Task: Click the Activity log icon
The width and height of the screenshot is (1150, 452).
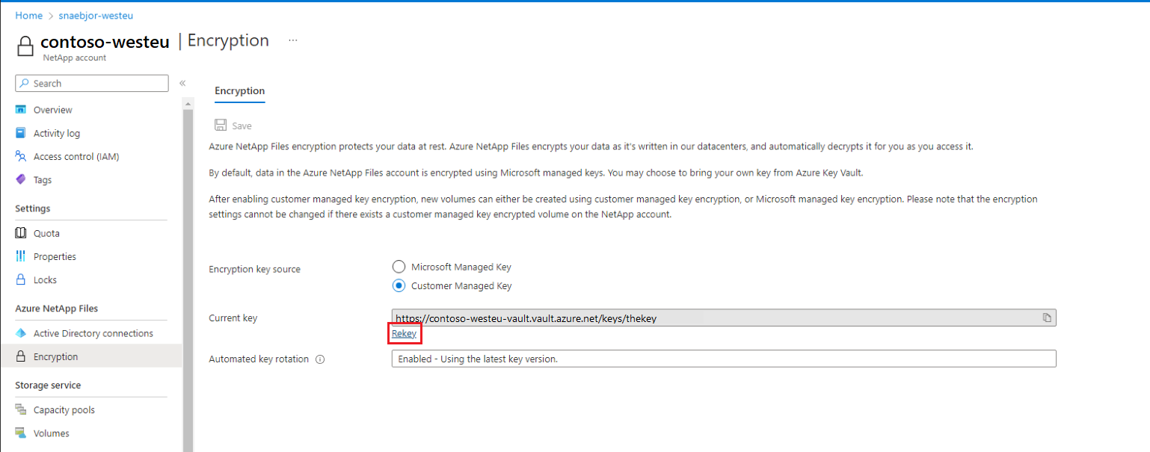Action: coord(21,133)
